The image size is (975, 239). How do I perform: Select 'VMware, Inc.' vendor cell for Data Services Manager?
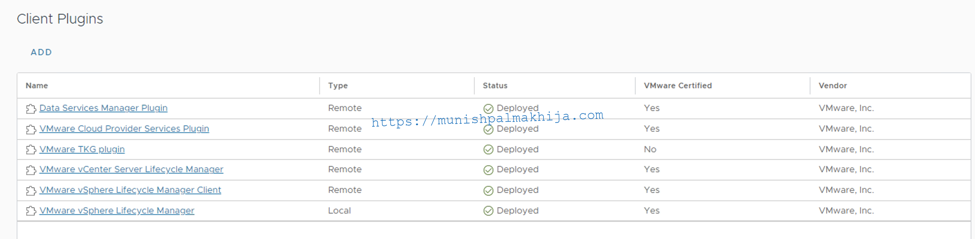click(x=846, y=108)
